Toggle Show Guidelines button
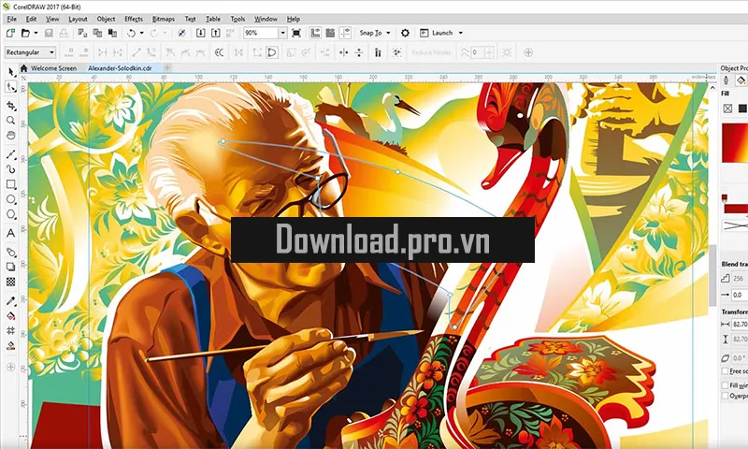Image resolution: width=748 pixels, height=449 pixels. coord(345,33)
